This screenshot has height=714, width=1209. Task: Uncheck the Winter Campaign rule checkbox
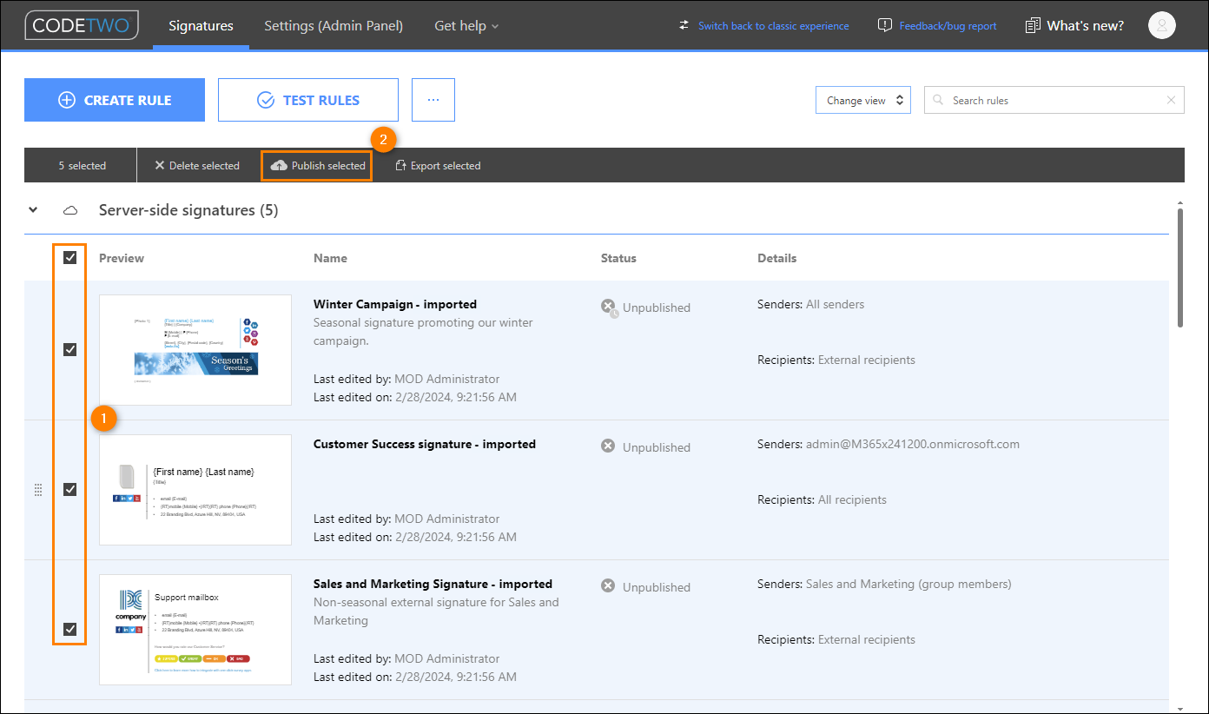pos(70,349)
